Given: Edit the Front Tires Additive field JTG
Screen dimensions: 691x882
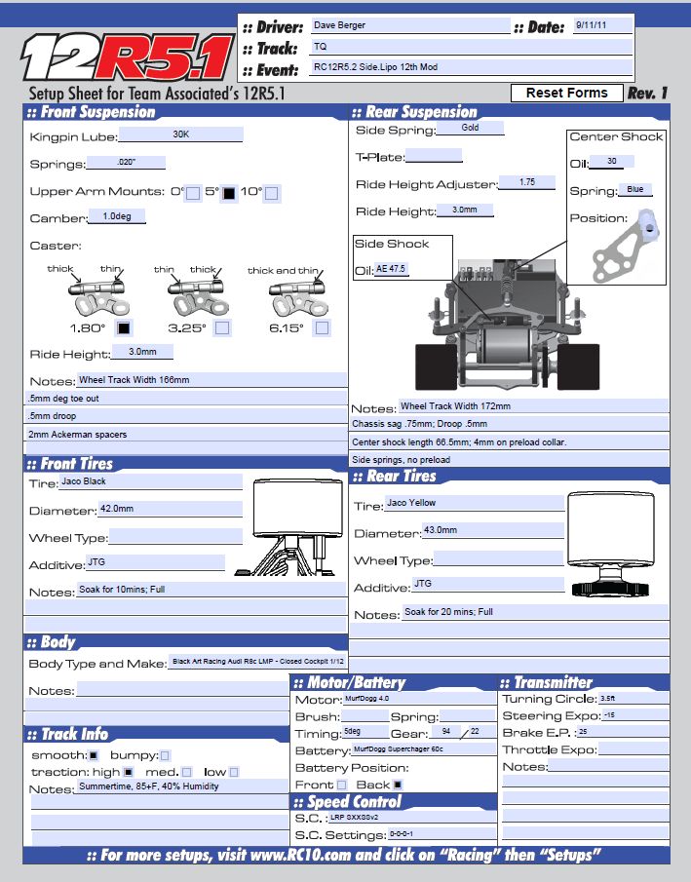Looking at the screenshot, I should pyautogui.click(x=155, y=562).
